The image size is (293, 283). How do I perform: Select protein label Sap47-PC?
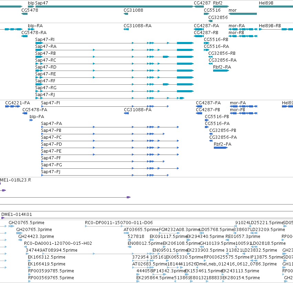click(x=51, y=137)
